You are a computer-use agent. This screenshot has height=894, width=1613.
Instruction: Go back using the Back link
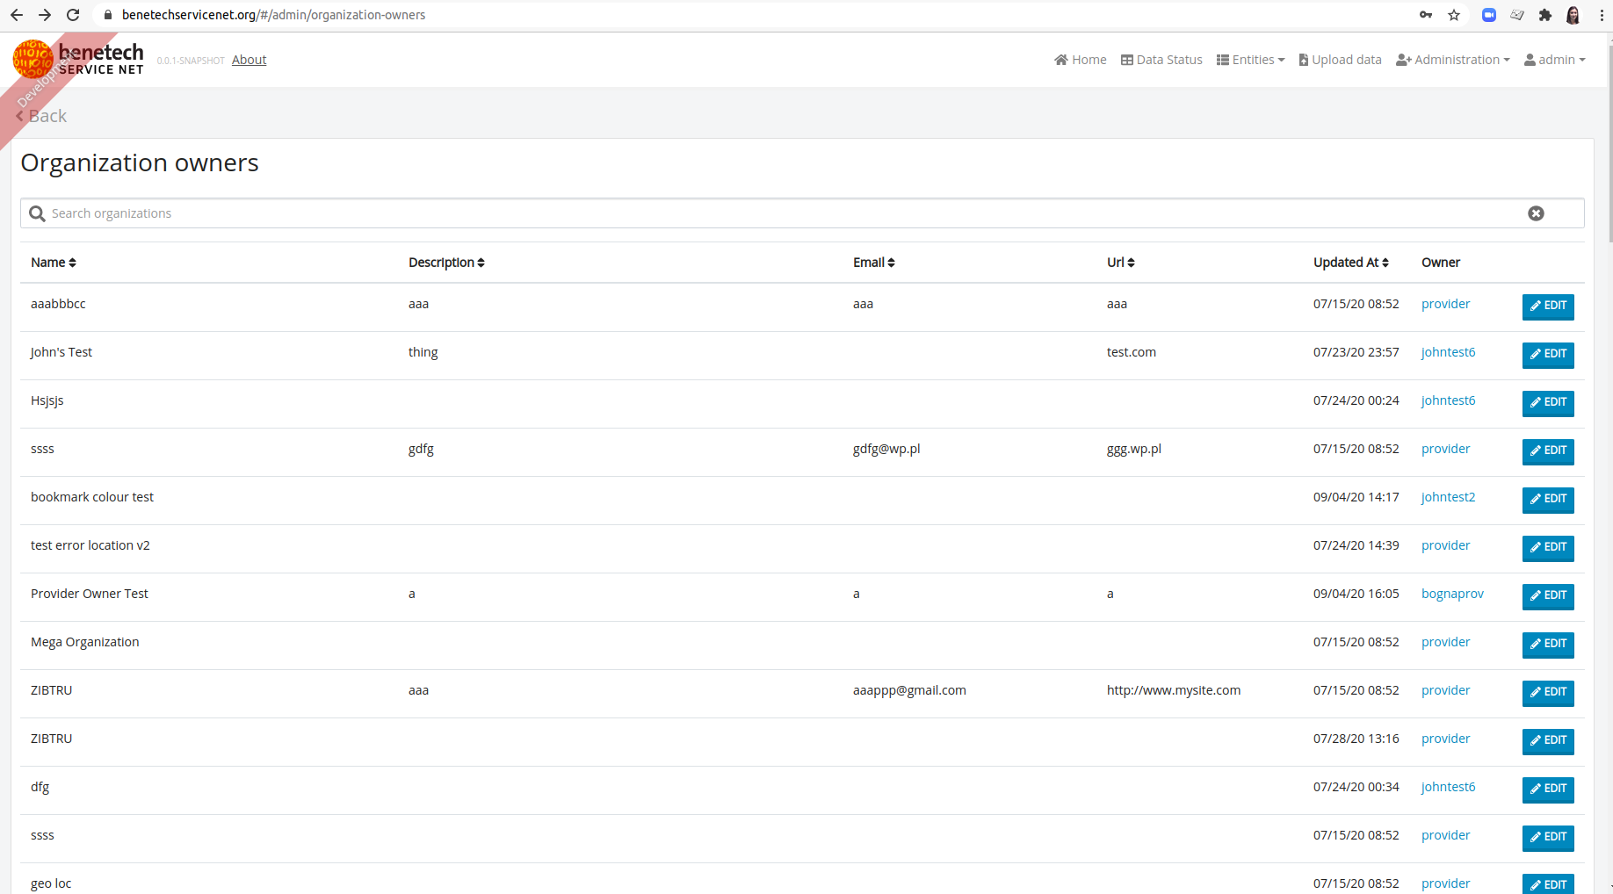(40, 115)
